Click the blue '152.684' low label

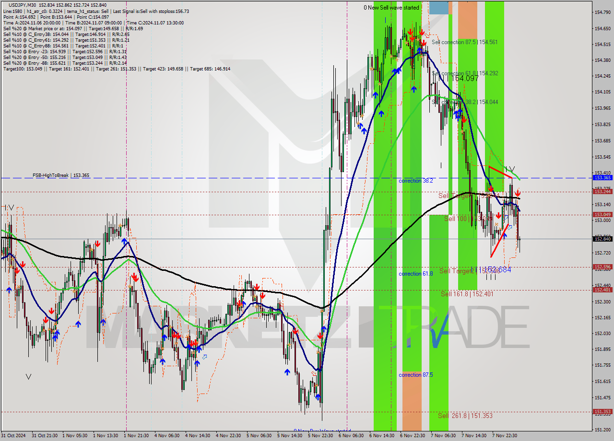click(x=497, y=270)
